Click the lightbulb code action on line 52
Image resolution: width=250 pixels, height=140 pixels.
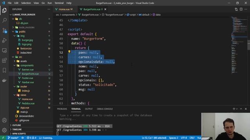(69, 52)
